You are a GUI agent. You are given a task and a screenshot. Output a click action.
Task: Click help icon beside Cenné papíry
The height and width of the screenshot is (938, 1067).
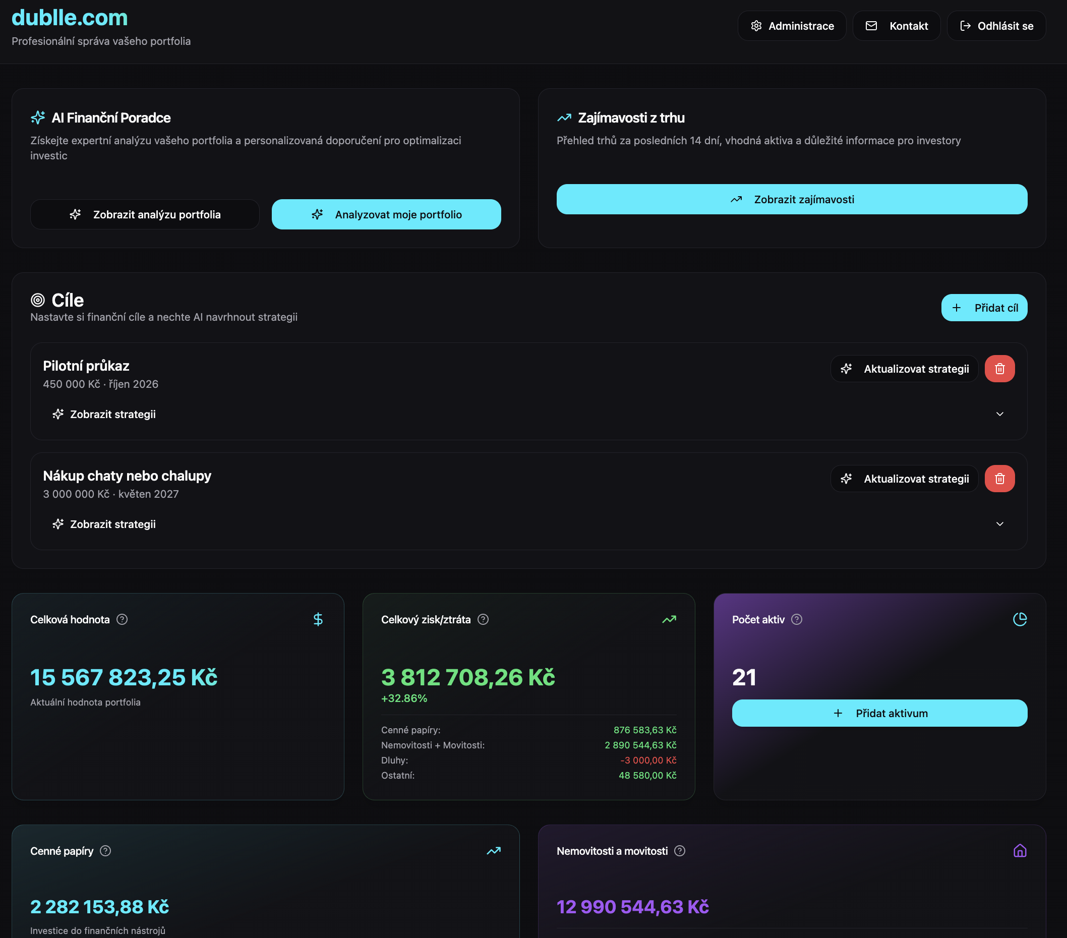point(105,851)
